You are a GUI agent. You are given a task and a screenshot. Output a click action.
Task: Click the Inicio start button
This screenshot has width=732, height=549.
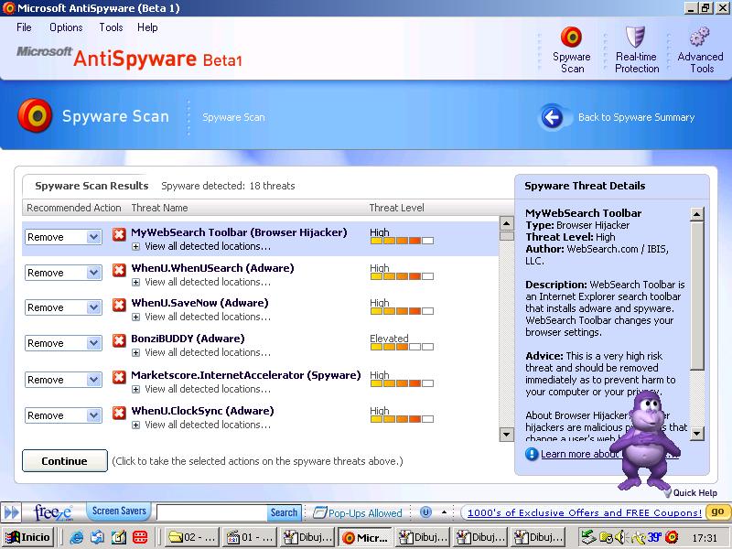(x=27, y=537)
